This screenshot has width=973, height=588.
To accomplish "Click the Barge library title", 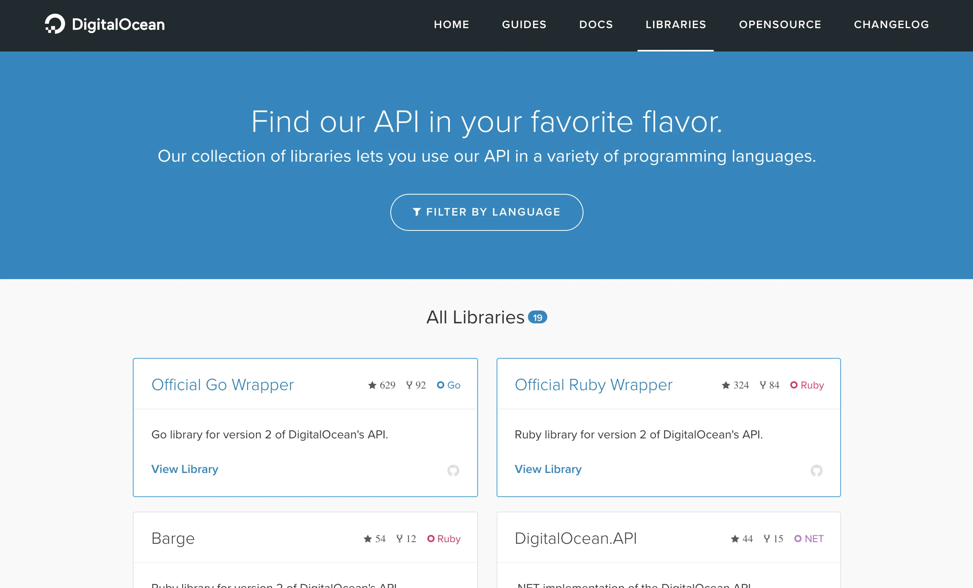I will click(x=173, y=539).
